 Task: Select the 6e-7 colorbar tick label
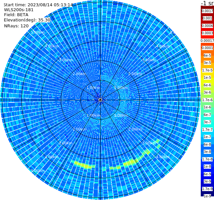[207, 115]
